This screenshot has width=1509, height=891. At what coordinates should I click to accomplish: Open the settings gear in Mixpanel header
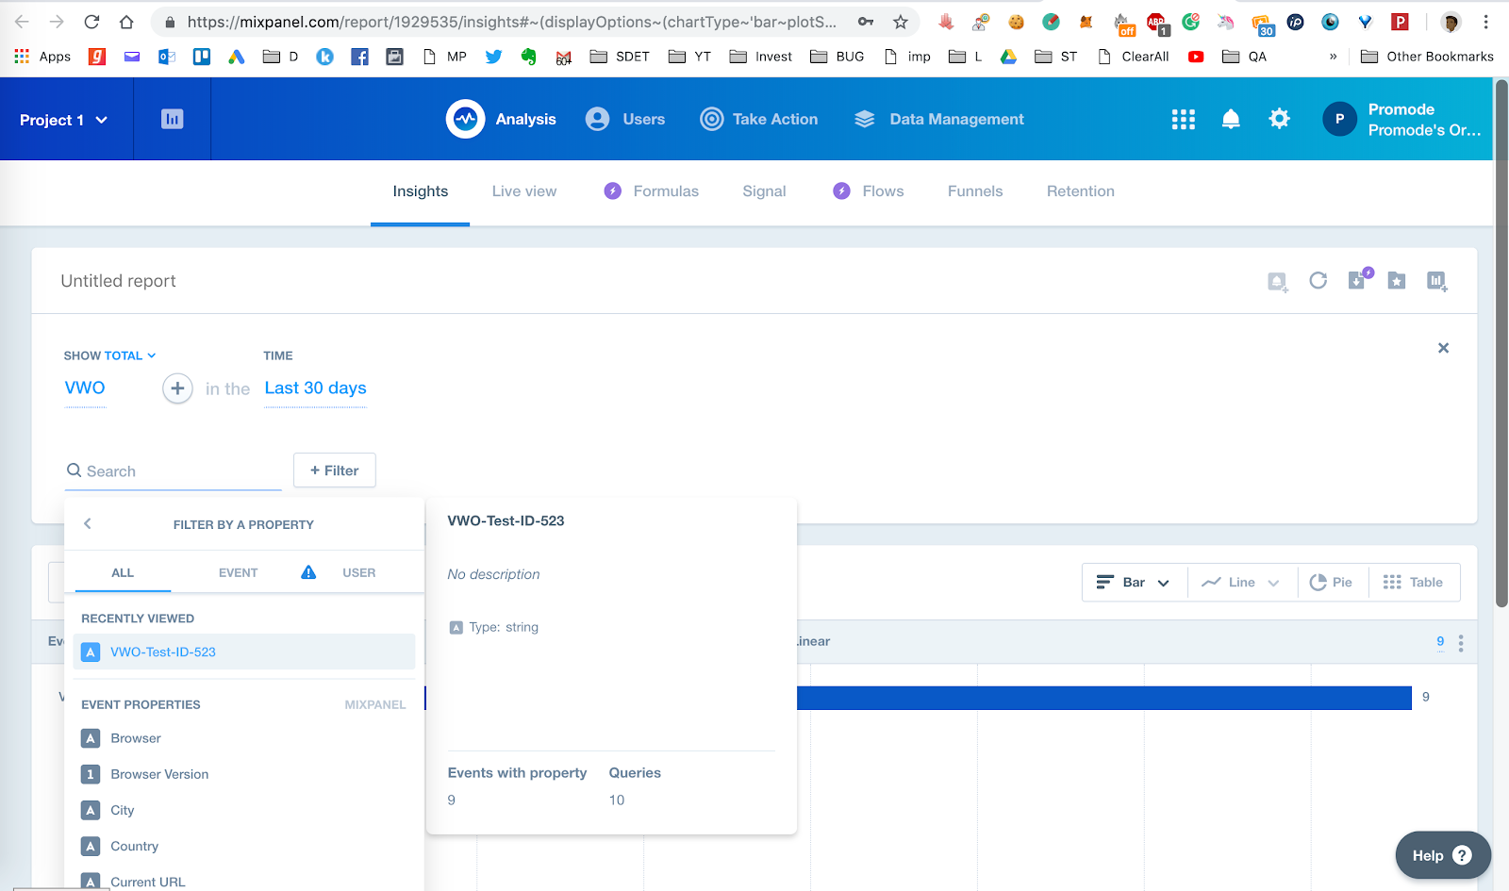click(1279, 119)
